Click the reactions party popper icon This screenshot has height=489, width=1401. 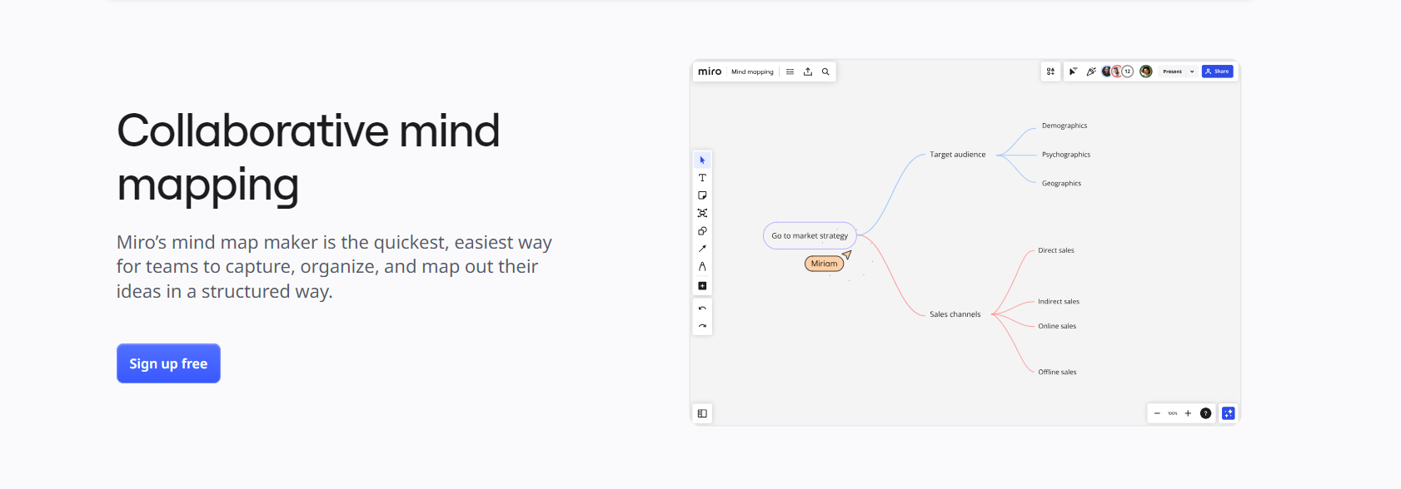pyautogui.click(x=1091, y=72)
